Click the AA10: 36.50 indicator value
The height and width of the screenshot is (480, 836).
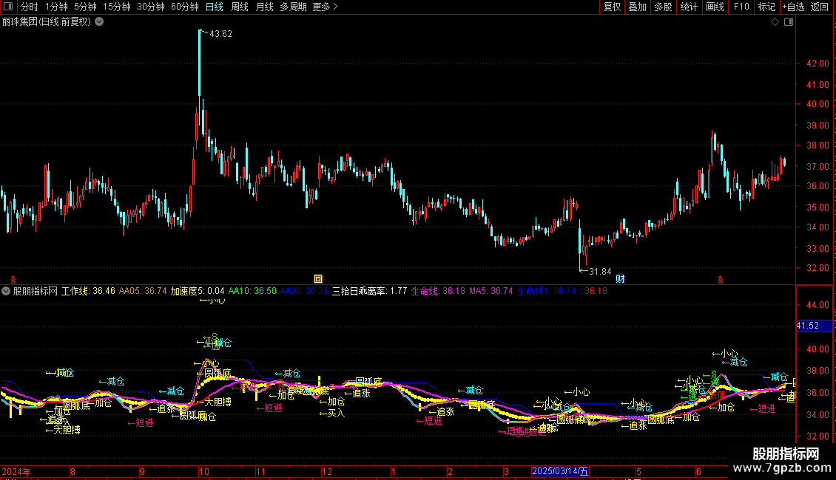pos(252,291)
